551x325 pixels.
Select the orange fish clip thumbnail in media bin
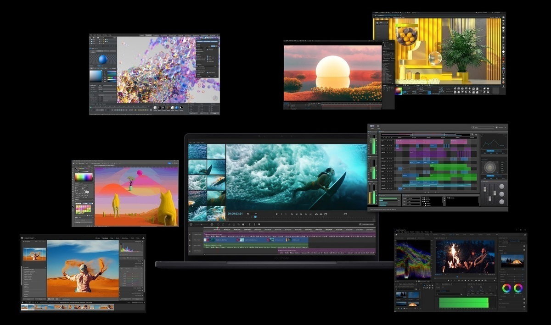point(216,182)
